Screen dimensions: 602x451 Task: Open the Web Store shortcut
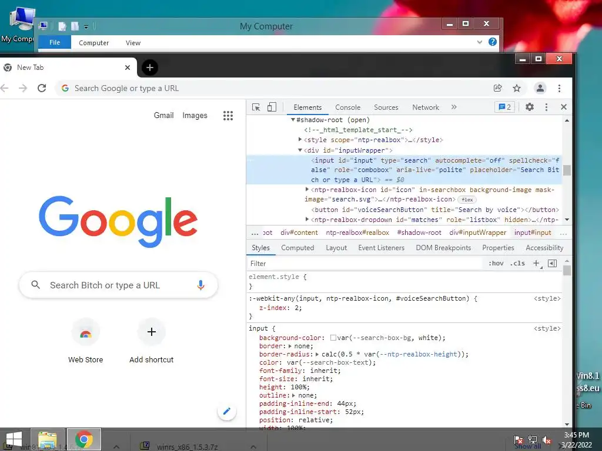86,341
